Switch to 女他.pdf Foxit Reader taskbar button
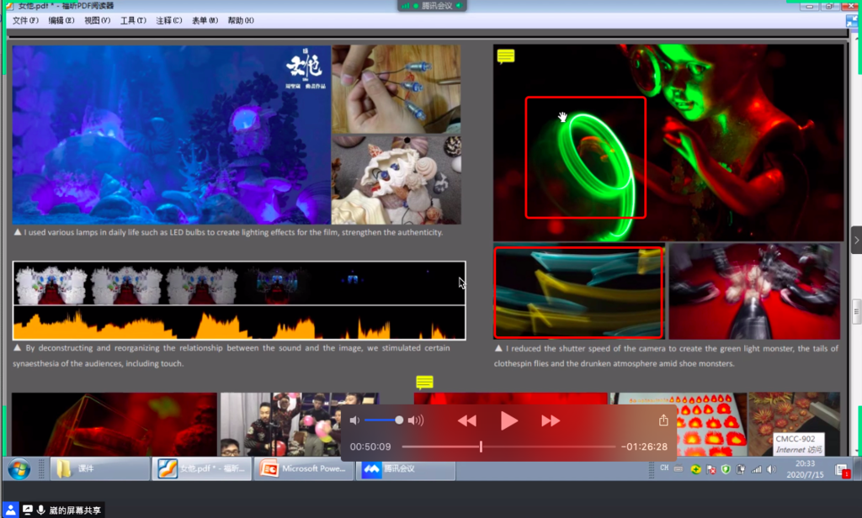The image size is (862, 518). click(202, 468)
